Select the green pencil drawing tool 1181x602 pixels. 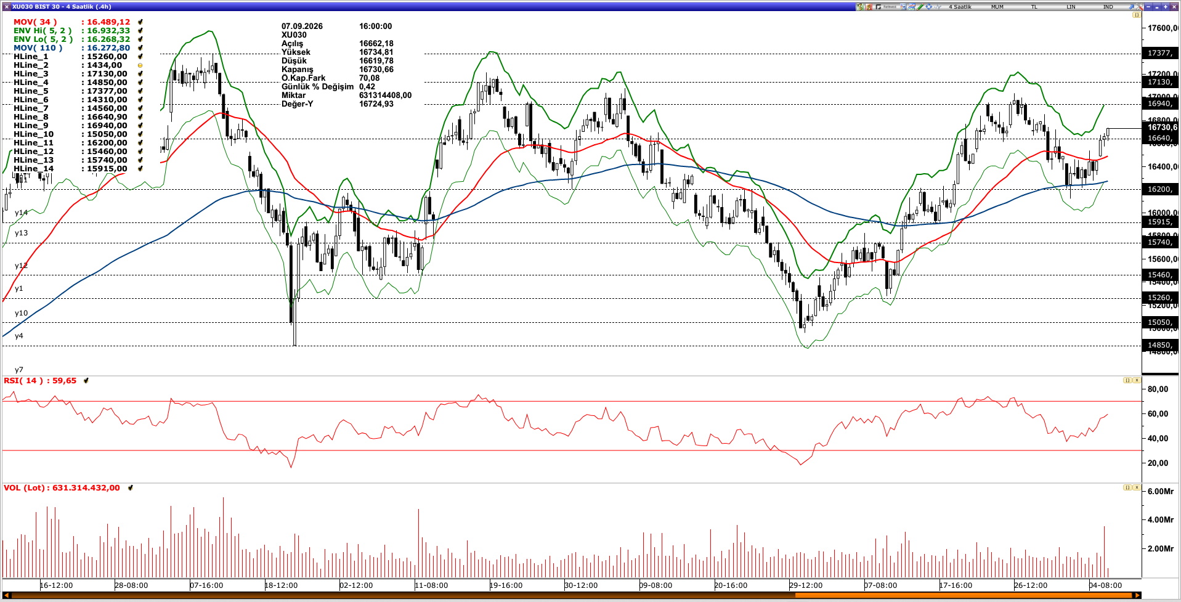pyautogui.click(x=920, y=7)
